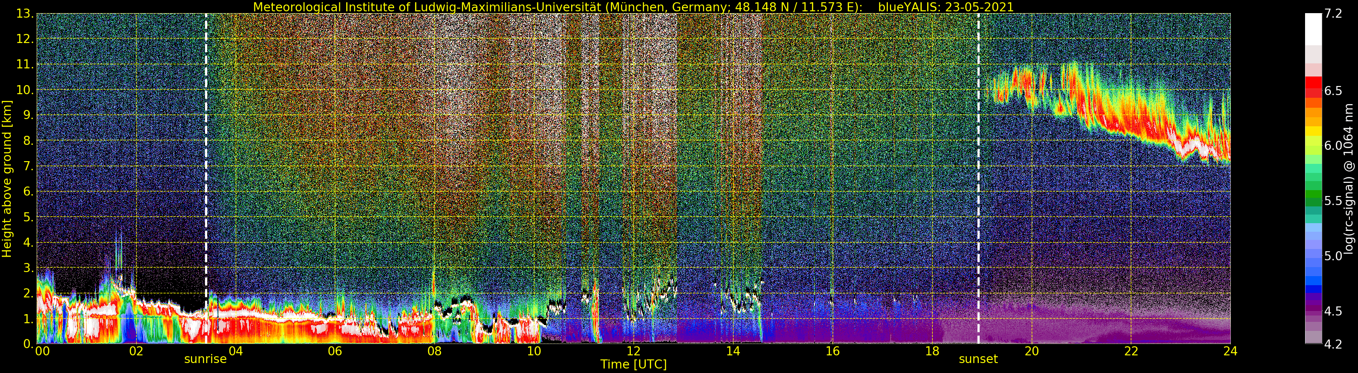Click the '10.' height axis tick label
Image resolution: width=1358 pixels, height=373 pixels.
pyautogui.click(x=25, y=90)
